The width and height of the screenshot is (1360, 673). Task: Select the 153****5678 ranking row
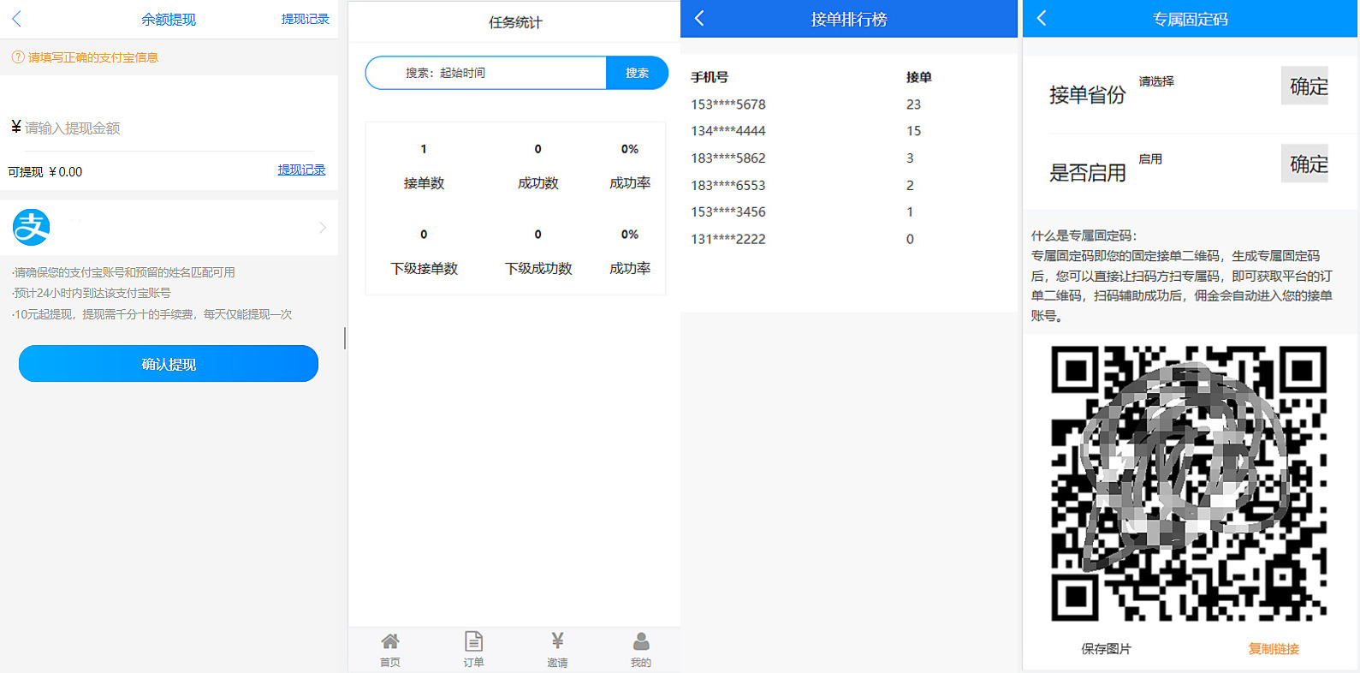(x=847, y=104)
